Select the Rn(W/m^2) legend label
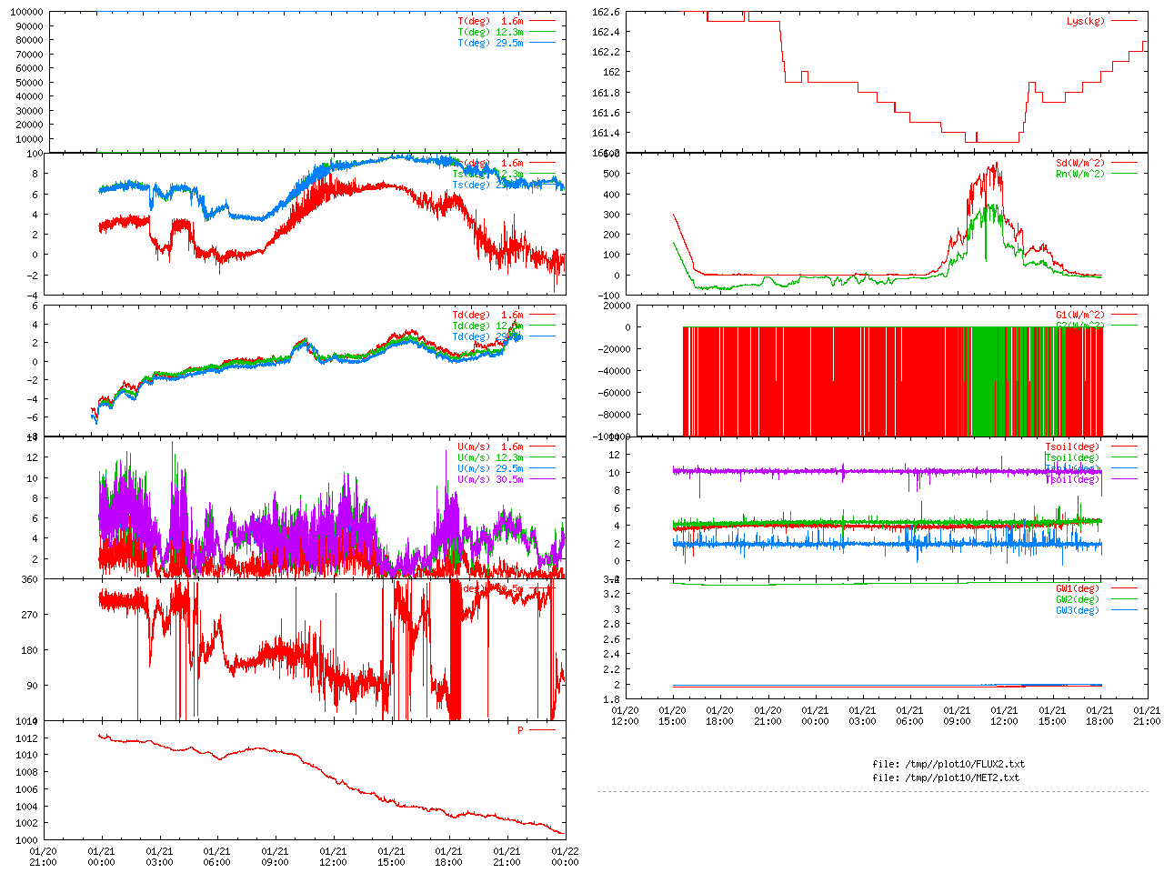Screen dimensions: 1164x873 coord(1080,174)
